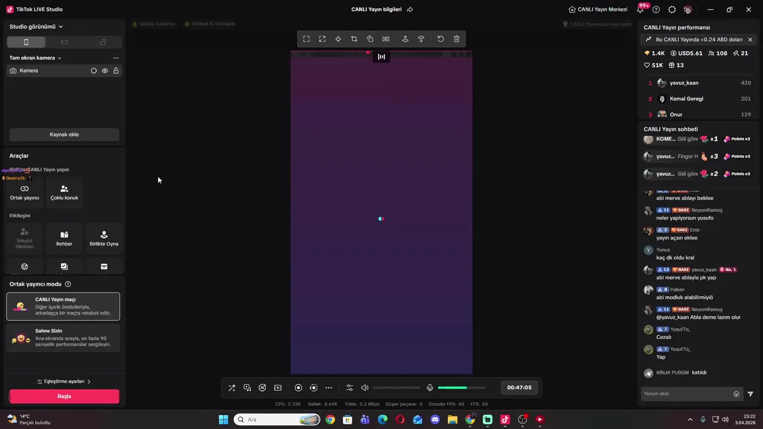Click the stretch-to-fill expand arrows icon
Screen dimensions: 763x429
pyautogui.click(x=322, y=39)
